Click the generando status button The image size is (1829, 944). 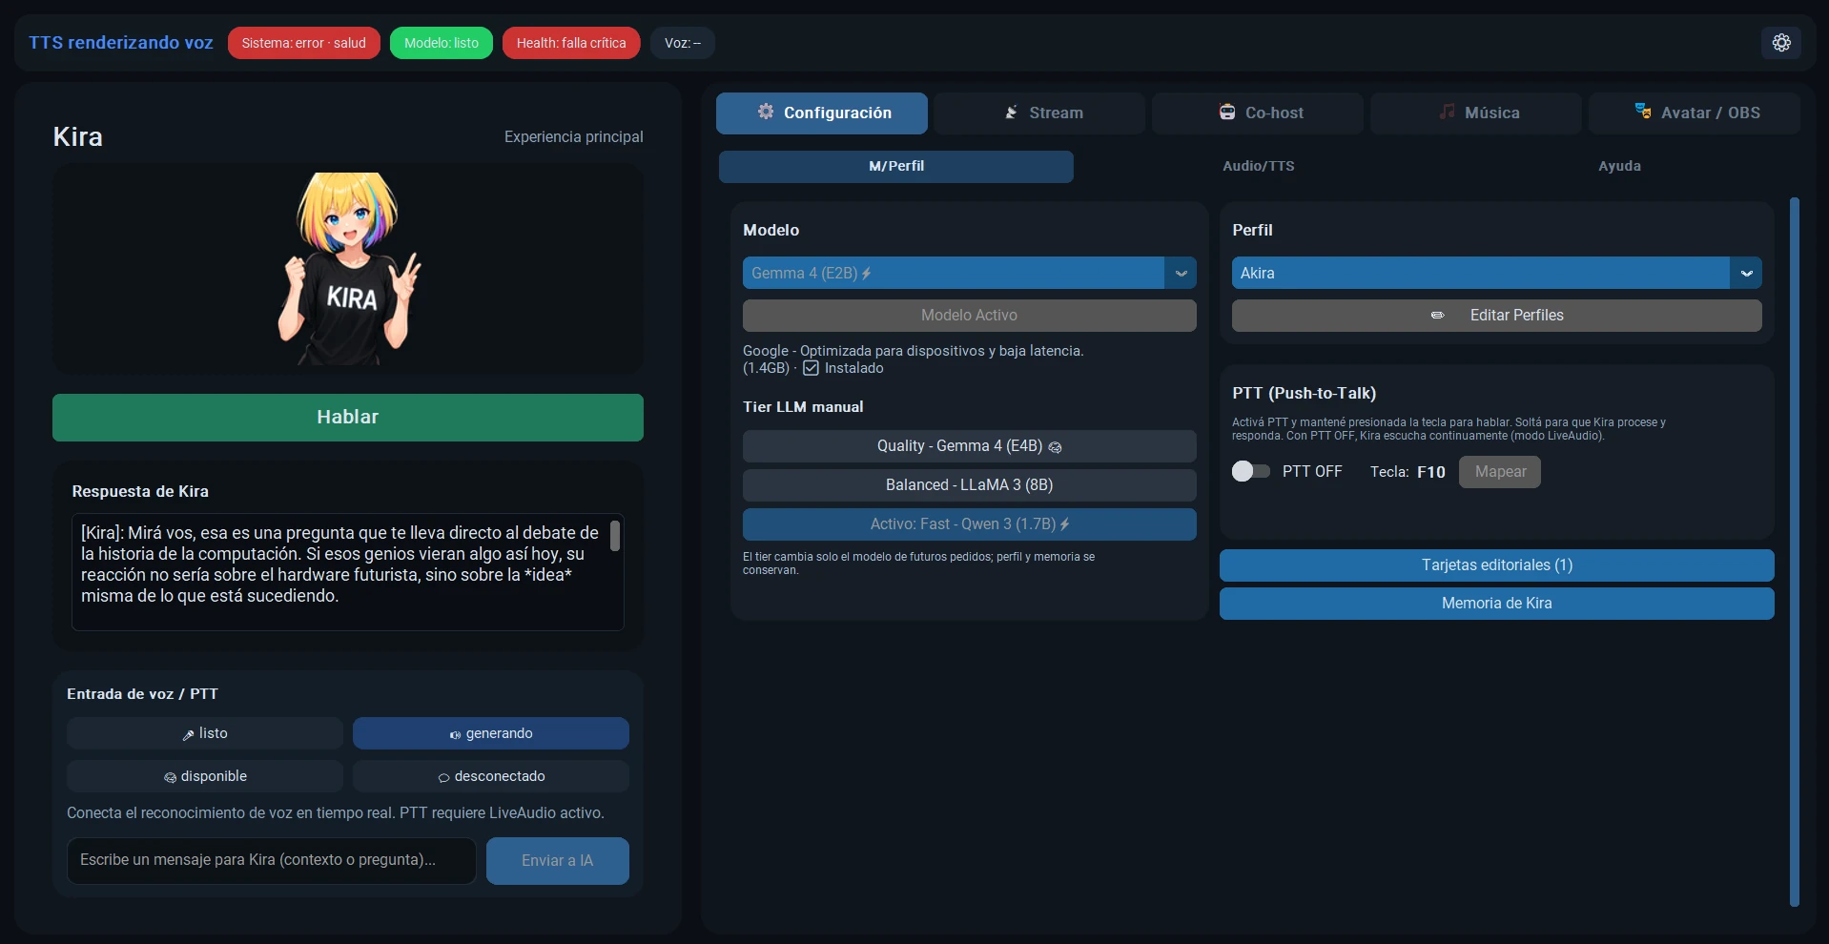click(491, 733)
